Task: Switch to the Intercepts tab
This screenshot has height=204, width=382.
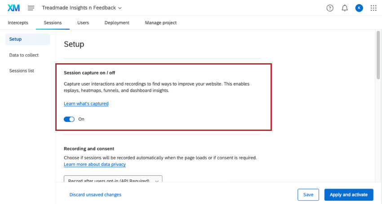Action: click(x=18, y=23)
